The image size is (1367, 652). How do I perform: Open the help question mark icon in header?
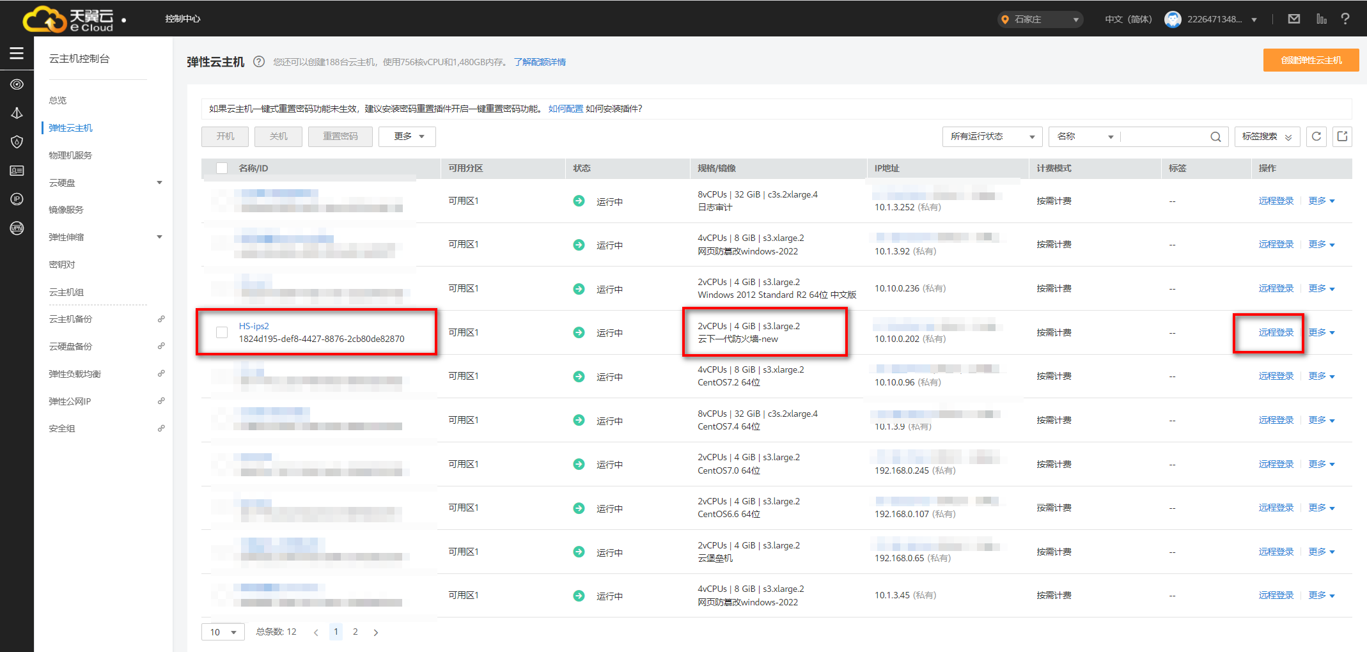point(1345,19)
